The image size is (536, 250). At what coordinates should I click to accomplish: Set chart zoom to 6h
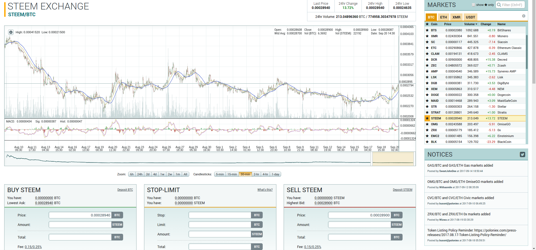click(132, 174)
